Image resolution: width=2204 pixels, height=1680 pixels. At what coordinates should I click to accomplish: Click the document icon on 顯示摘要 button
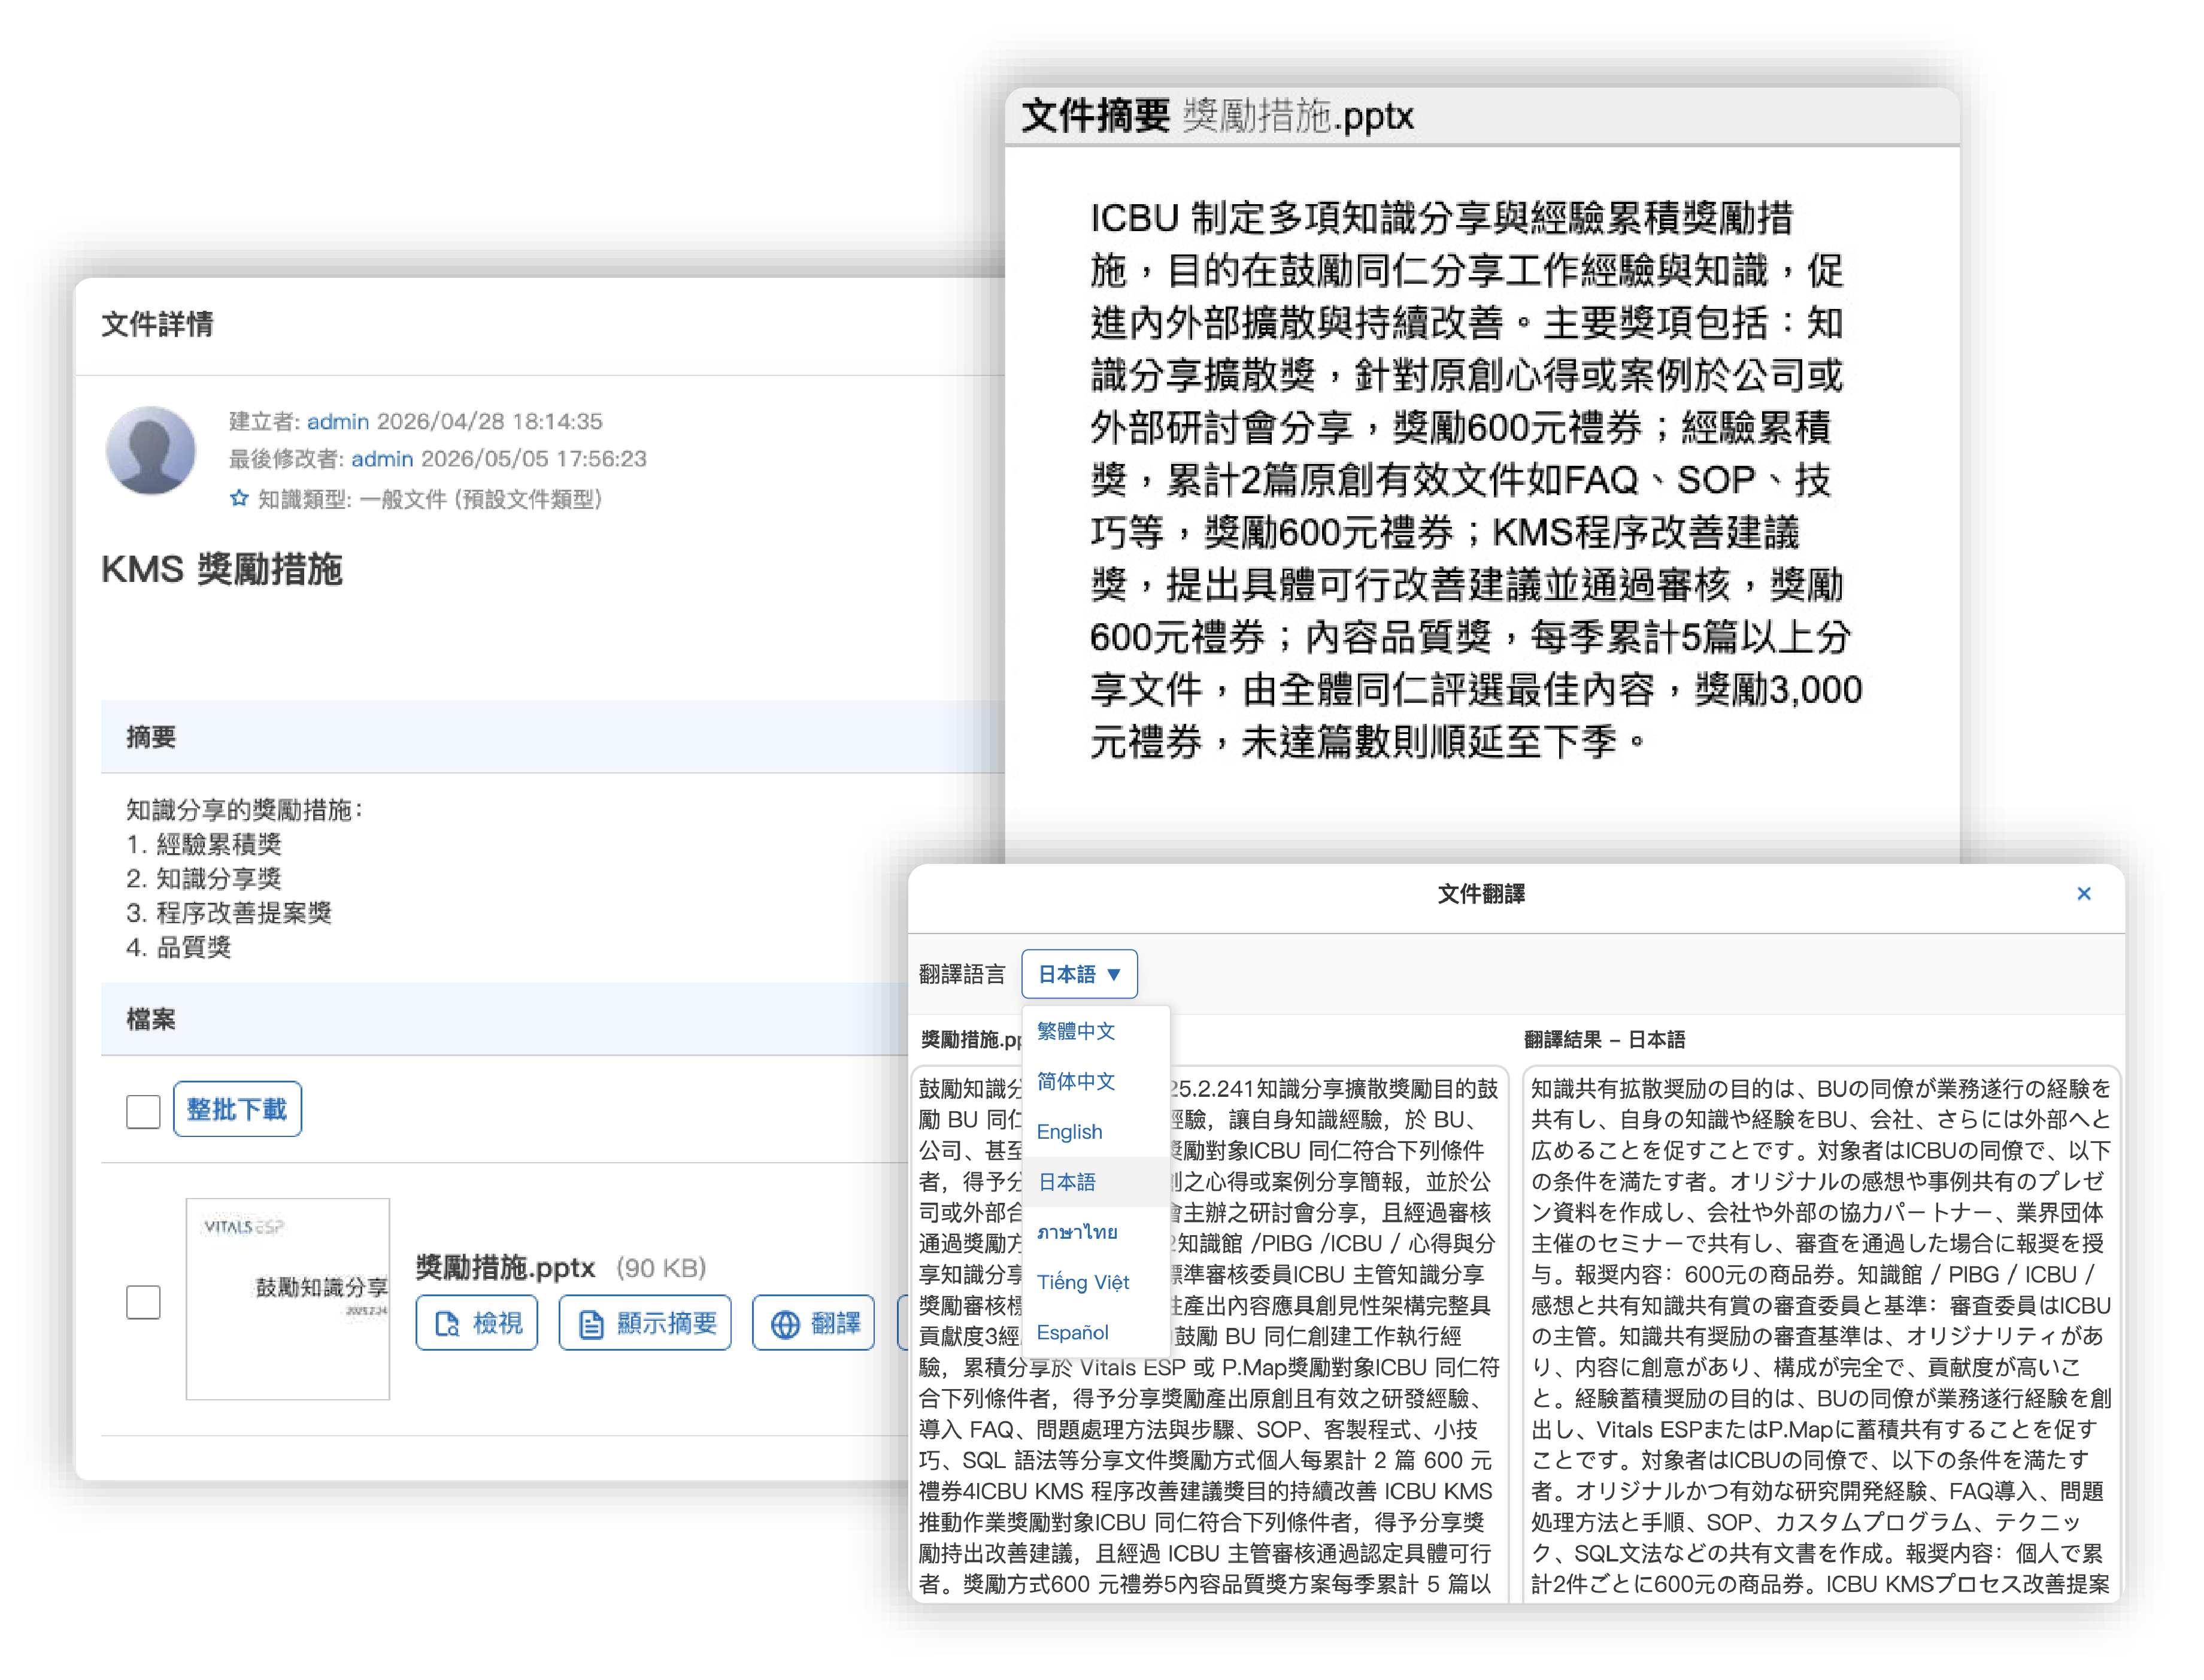pyautogui.click(x=592, y=1325)
